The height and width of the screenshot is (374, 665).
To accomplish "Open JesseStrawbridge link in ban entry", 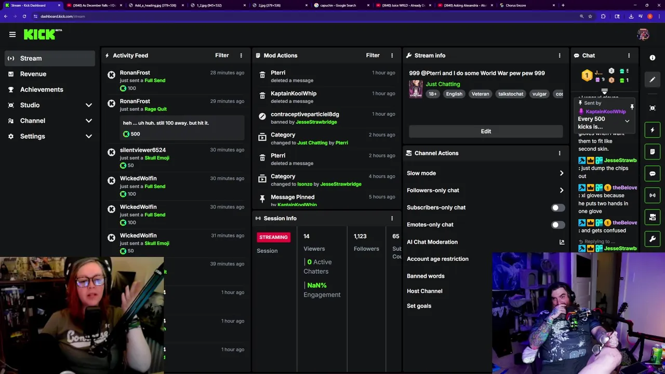I will (x=316, y=122).
